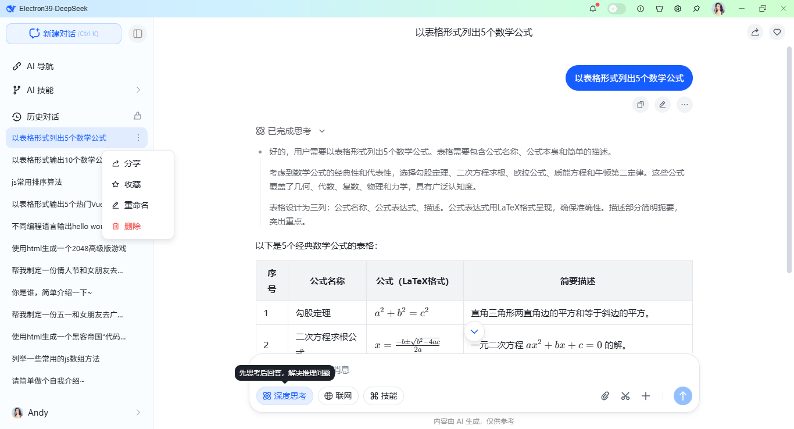
Task: Expand the Andy account chevron
Action: tap(138, 412)
